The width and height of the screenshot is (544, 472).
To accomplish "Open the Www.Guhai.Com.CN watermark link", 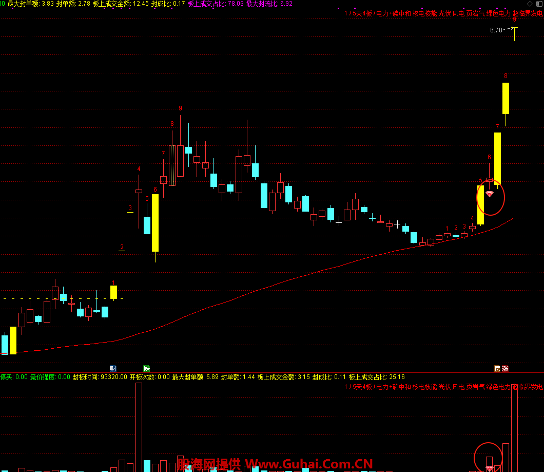I will point(309,464).
